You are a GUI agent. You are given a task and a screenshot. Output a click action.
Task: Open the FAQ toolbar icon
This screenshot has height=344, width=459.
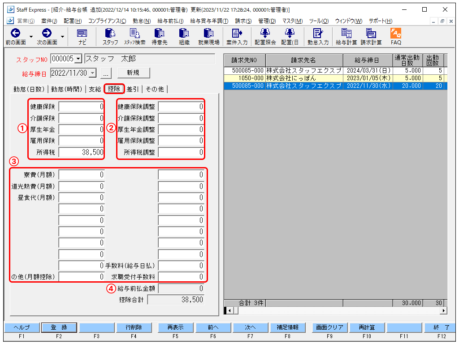tap(395, 36)
